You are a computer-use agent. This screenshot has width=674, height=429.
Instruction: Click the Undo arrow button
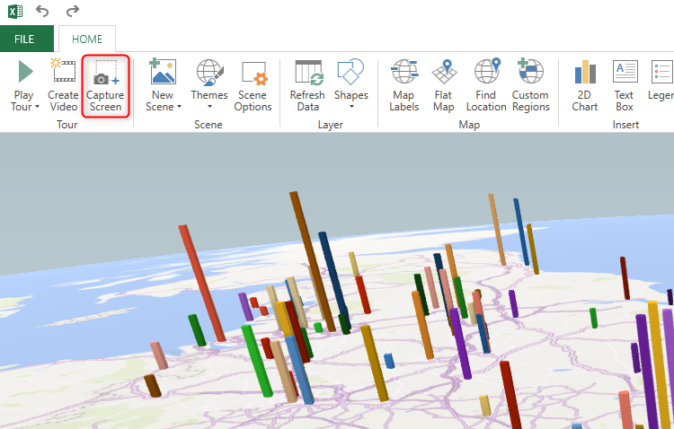pos(42,12)
